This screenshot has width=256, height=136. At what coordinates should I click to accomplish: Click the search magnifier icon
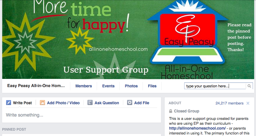coord(249,86)
